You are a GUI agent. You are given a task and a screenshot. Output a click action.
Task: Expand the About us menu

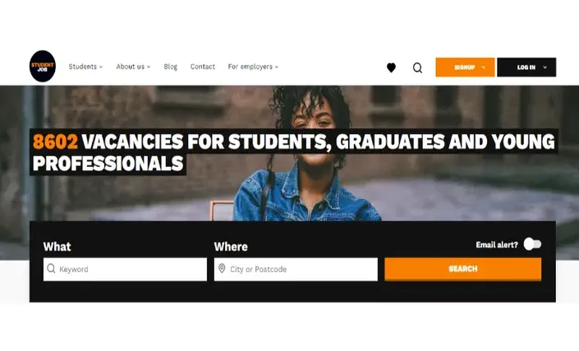[x=133, y=67]
